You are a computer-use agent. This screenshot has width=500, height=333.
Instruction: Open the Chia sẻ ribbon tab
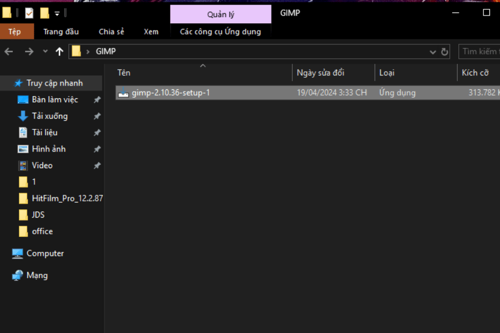pyautogui.click(x=111, y=32)
